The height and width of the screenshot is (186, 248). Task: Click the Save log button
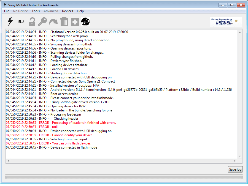pos(235,169)
